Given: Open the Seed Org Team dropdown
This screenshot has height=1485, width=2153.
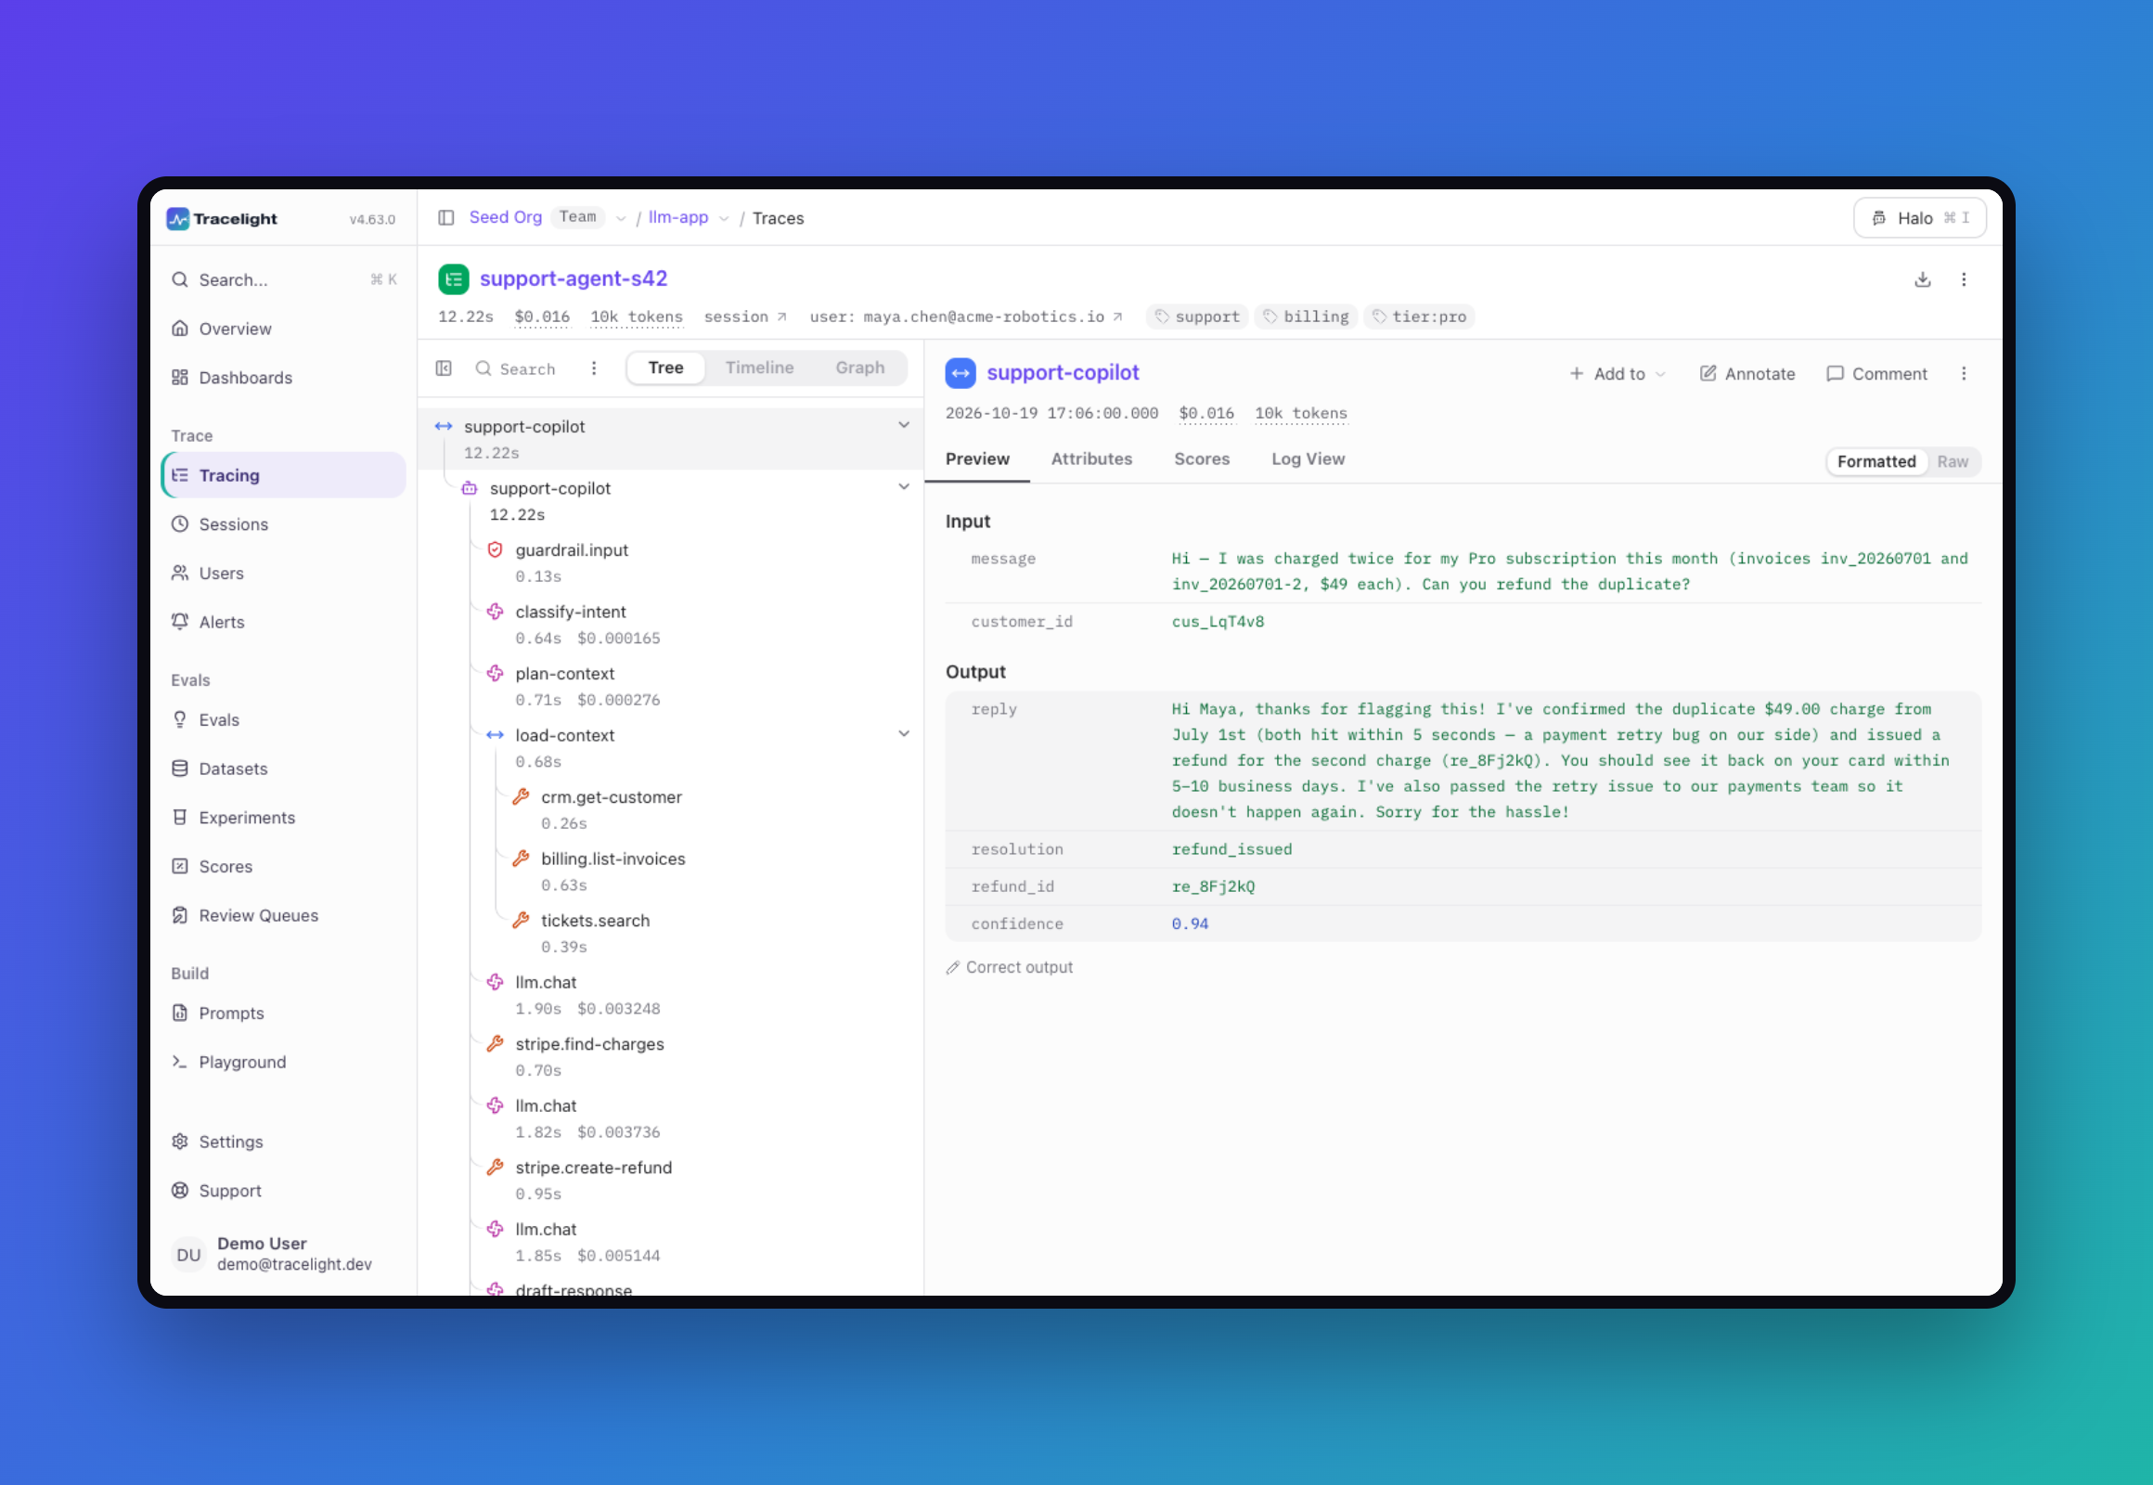Looking at the screenshot, I should click(x=621, y=219).
